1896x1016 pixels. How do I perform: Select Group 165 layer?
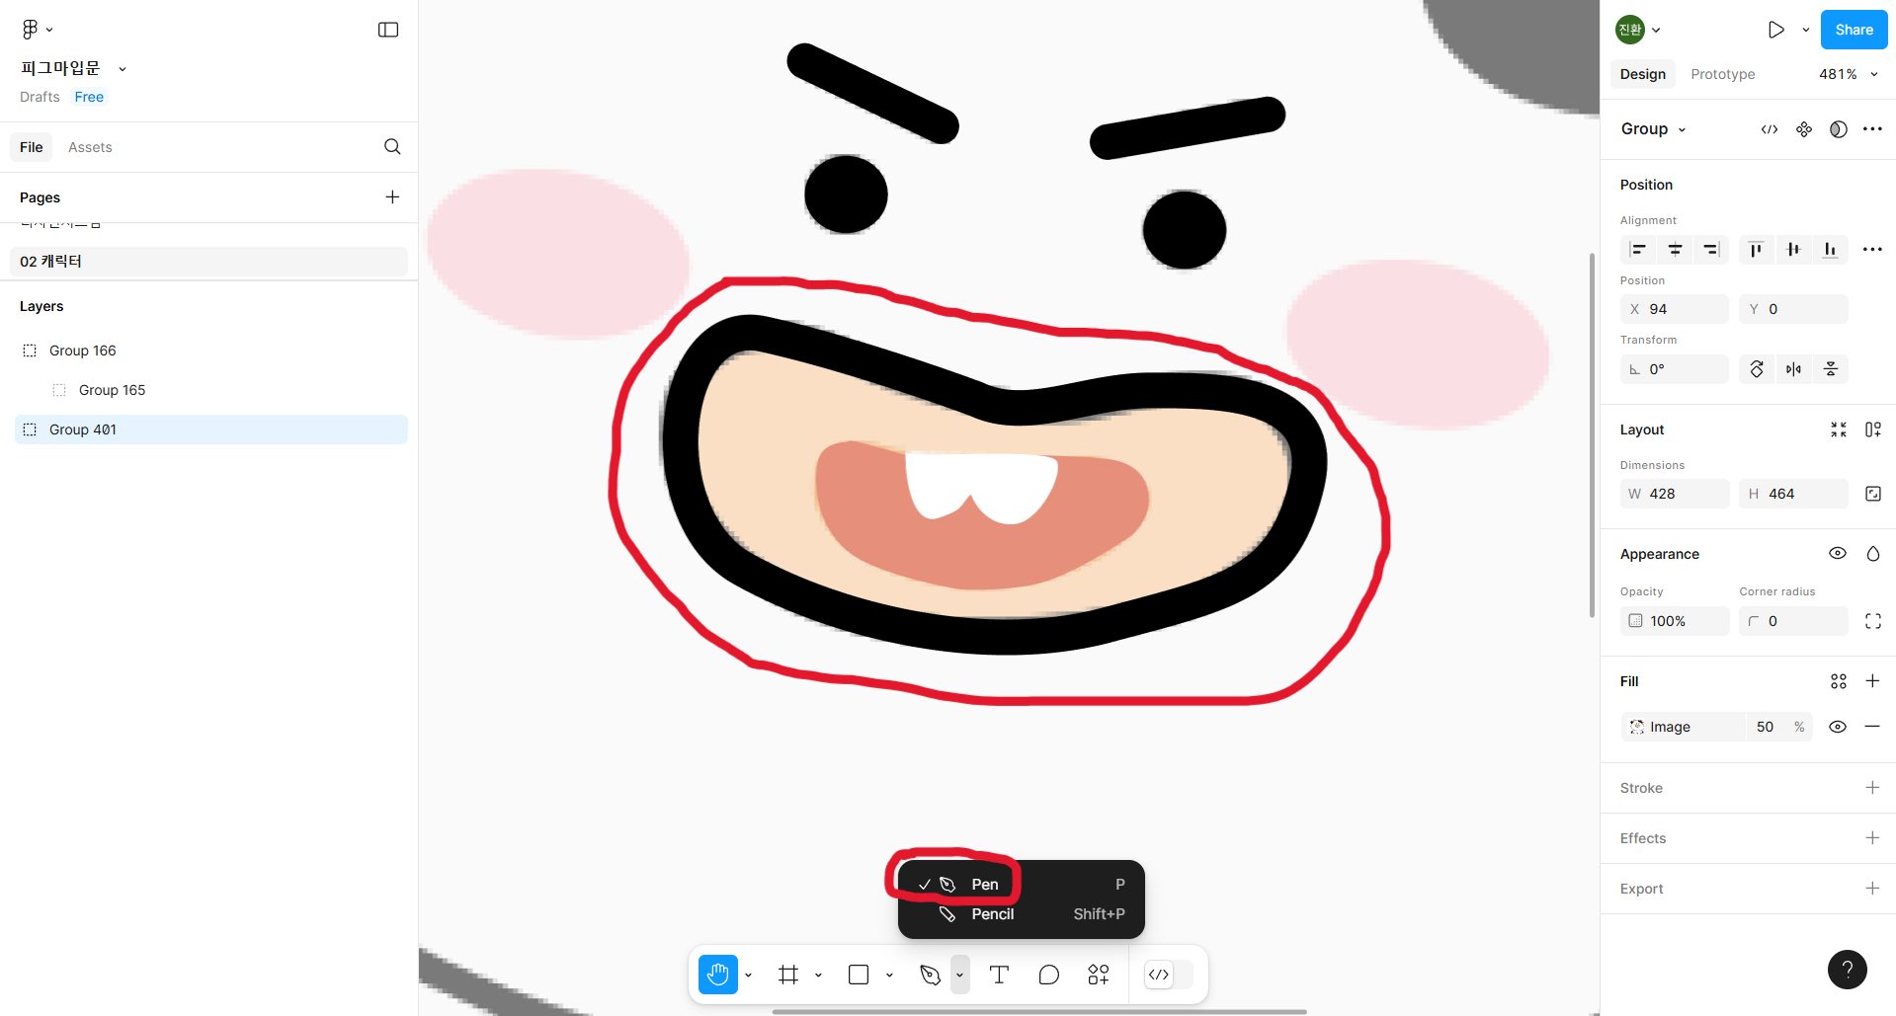[x=112, y=390]
